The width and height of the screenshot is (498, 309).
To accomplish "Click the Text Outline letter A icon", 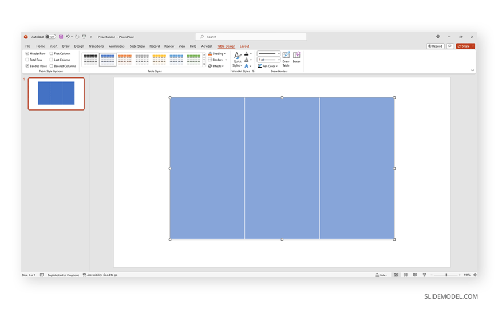I will (x=247, y=60).
